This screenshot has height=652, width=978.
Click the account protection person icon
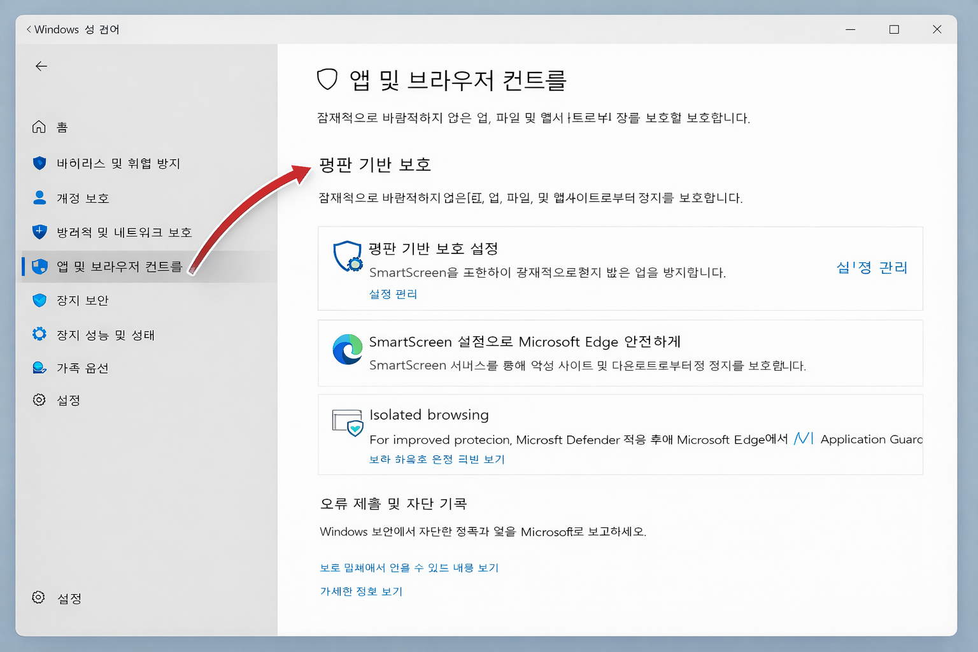click(39, 197)
